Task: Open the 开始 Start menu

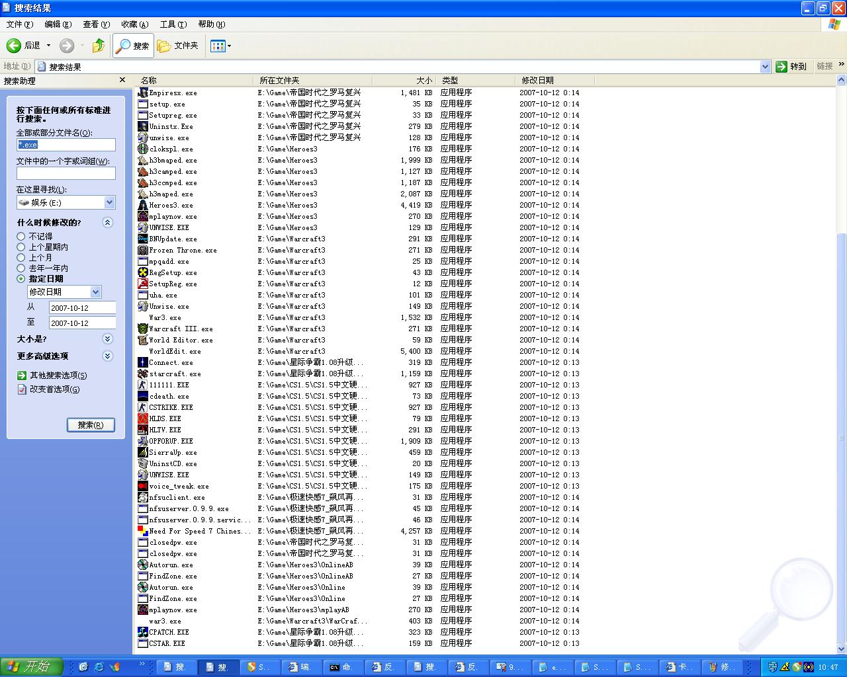Action: (x=31, y=666)
